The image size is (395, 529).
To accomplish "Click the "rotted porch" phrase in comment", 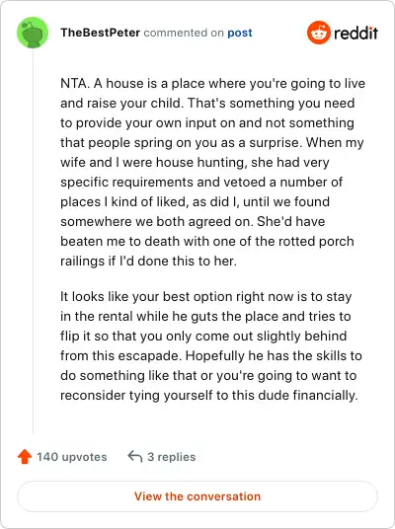I will tap(313, 241).
